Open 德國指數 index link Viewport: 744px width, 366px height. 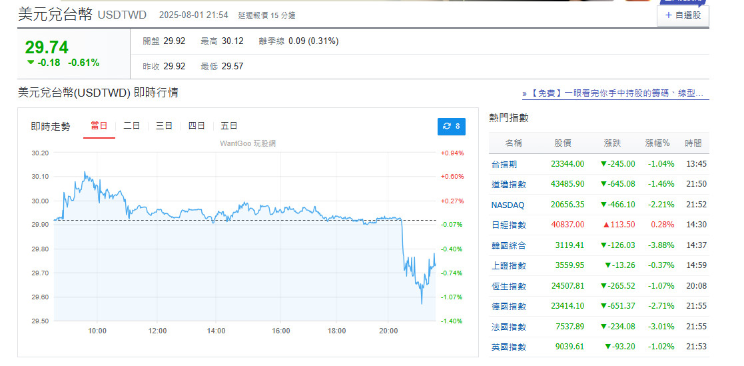(x=508, y=306)
